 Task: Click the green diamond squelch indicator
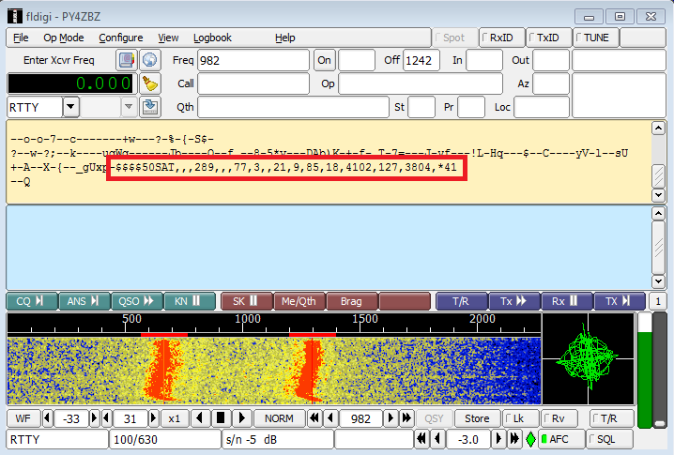coord(530,439)
